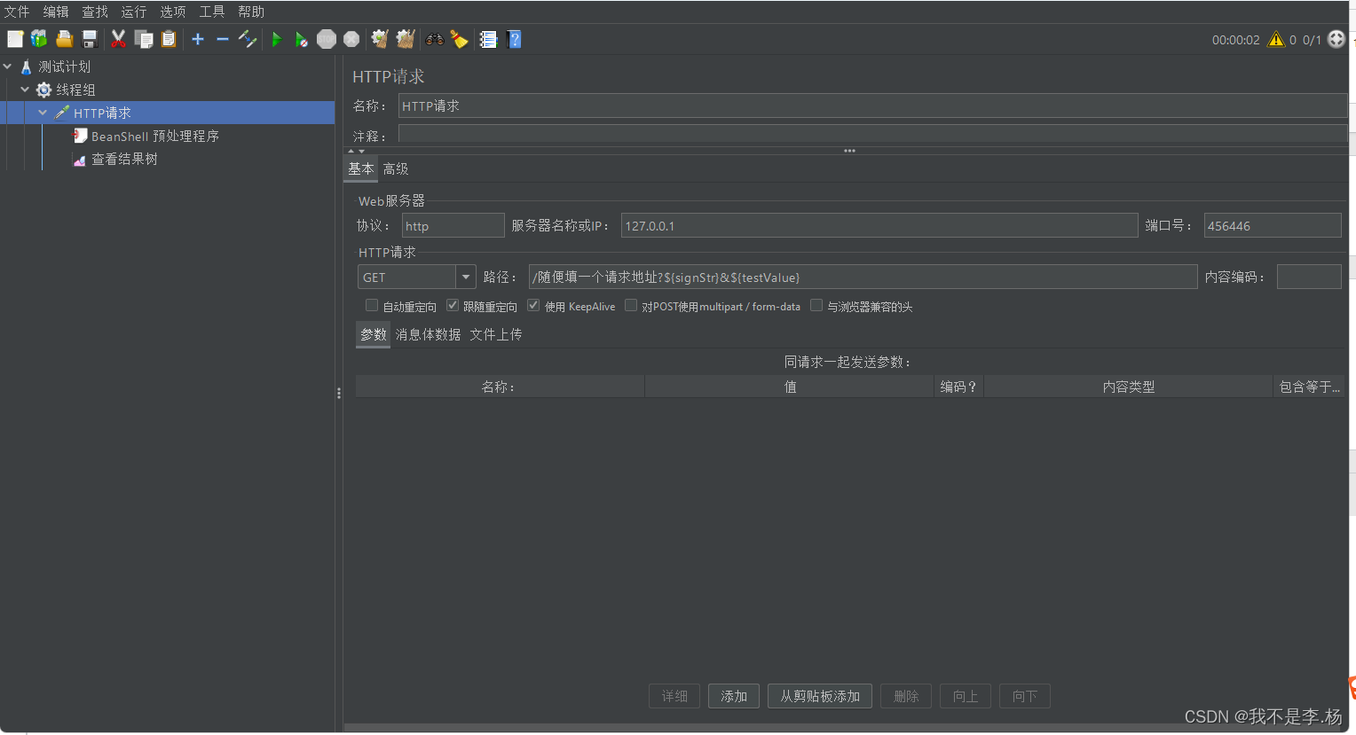
Task: Click the 从剪贴板添加 button
Action: (820, 696)
